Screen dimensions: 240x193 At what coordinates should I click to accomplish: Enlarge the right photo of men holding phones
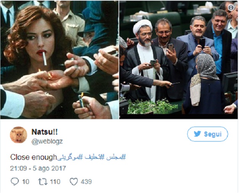pos(178,60)
